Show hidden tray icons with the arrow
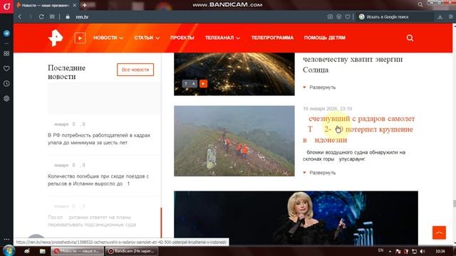The width and height of the screenshot is (456, 256). tap(390, 251)
